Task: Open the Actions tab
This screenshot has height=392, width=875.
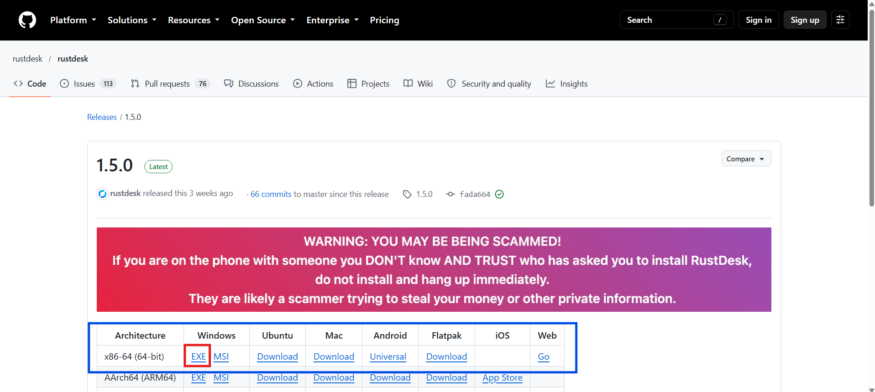Action: coord(313,83)
